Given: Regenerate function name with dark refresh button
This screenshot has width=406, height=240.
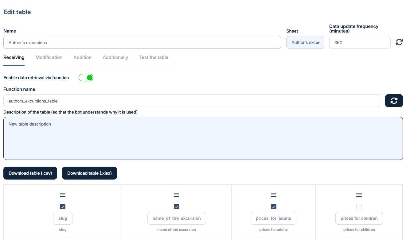Looking at the screenshot, I should click(394, 101).
